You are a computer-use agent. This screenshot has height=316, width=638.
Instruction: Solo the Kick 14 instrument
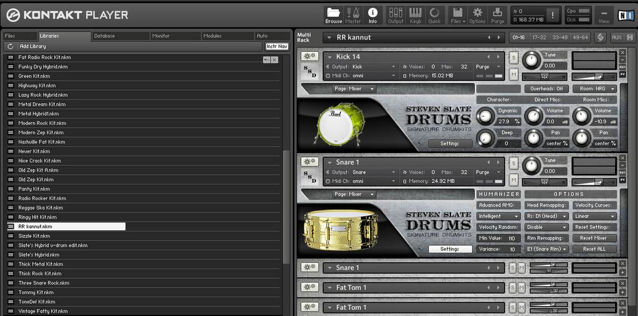[x=513, y=58]
